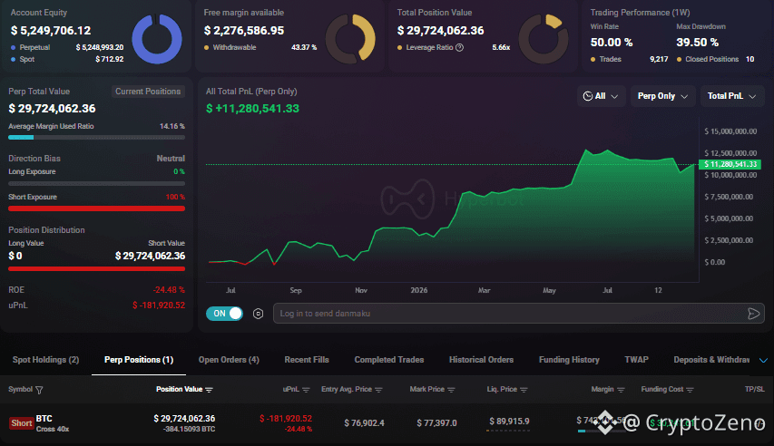The image size is (774, 446).
Task: Sort by Entry Avg. Price icon
Action: point(378,390)
